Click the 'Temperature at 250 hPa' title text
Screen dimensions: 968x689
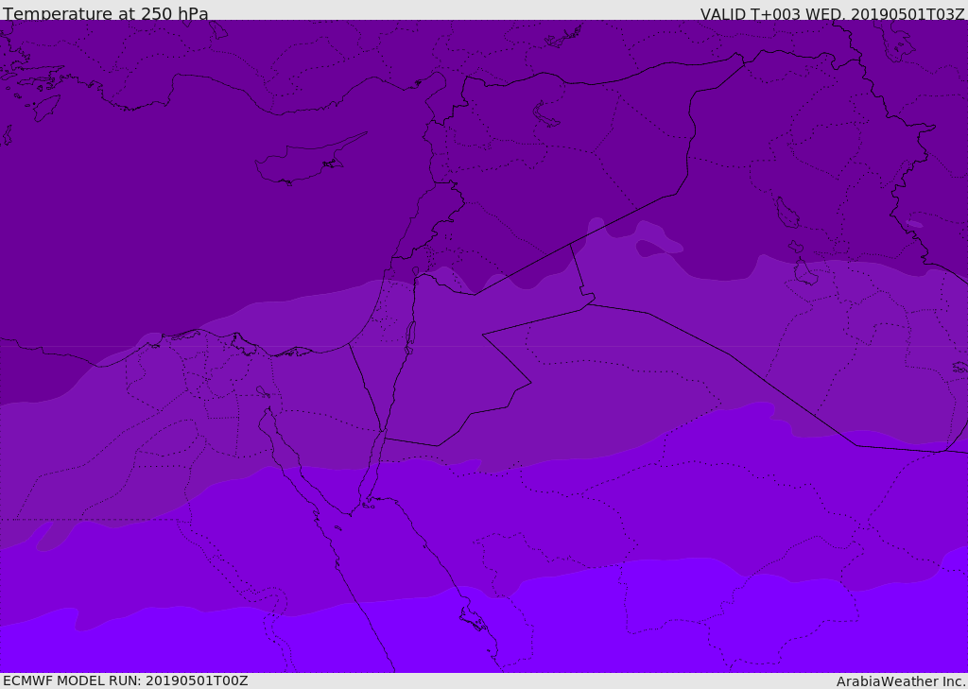point(106,13)
